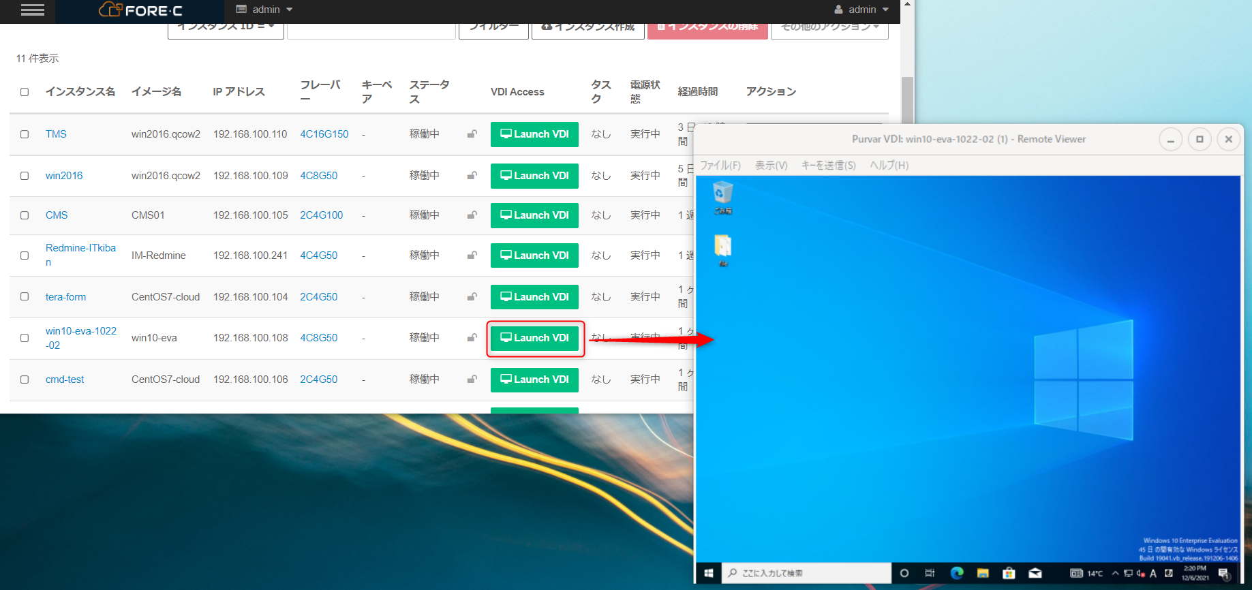Click the 2:20 PM clock on the taskbar

(1195, 573)
